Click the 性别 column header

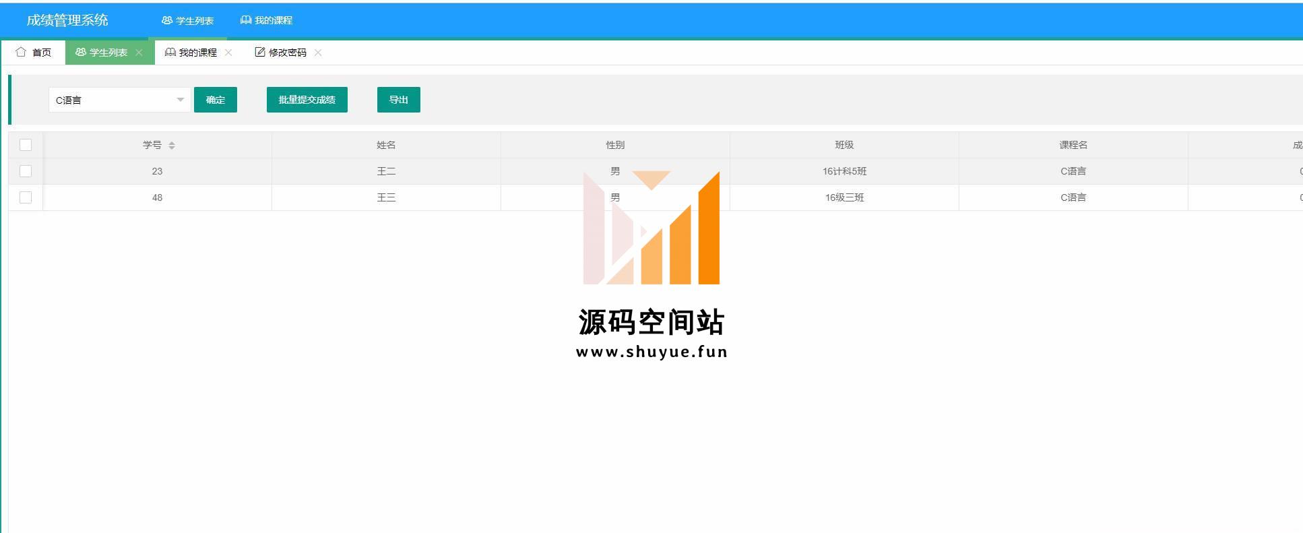[x=615, y=145]
